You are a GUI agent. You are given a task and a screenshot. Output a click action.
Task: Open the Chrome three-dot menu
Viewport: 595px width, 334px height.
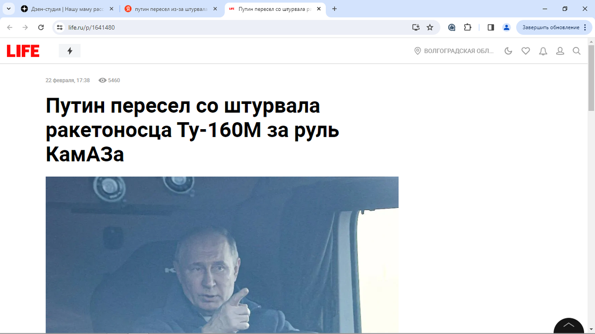585,27
